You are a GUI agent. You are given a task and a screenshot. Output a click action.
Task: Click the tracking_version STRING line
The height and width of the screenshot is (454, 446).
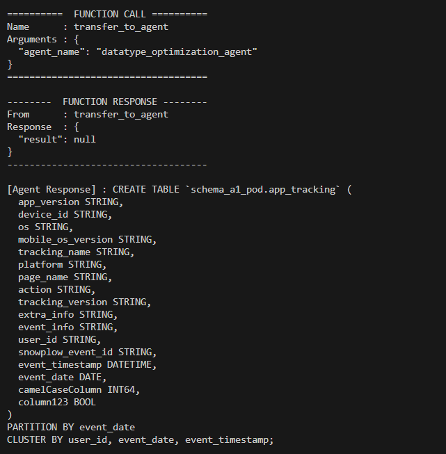84,302
